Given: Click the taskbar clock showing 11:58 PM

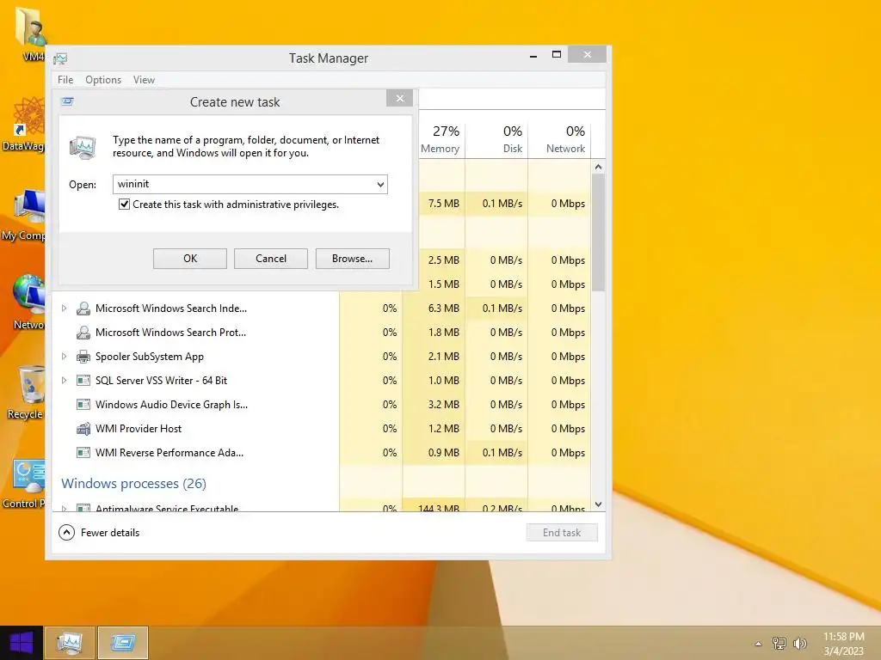Looking at the screenshot, I should point(843,643).
